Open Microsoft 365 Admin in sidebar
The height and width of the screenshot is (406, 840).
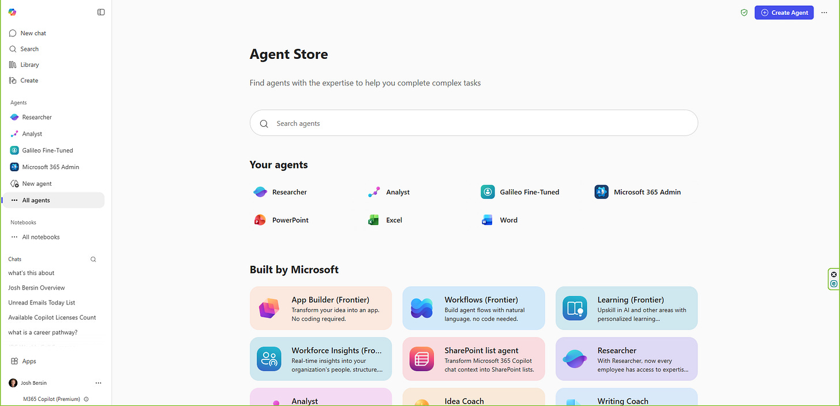tap(44, 167)
